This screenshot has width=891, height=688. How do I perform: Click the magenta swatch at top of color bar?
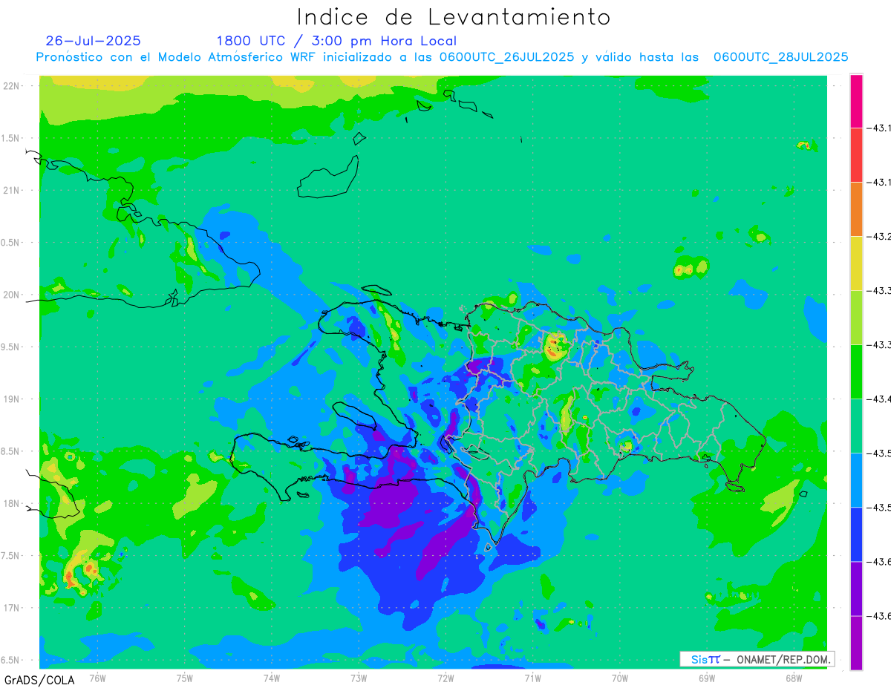click(x=856, y=101)
